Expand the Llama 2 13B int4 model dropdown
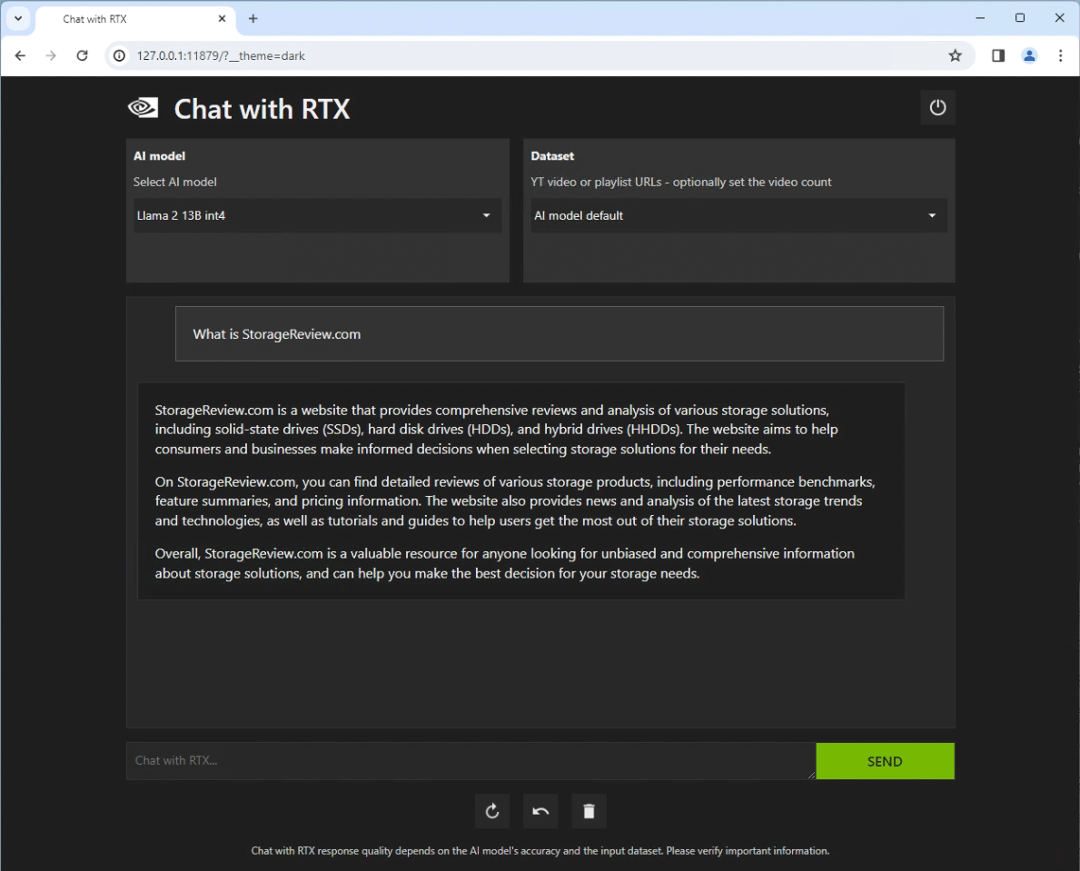The width and height of the screenshot is (1080, 871). [318, 215]
